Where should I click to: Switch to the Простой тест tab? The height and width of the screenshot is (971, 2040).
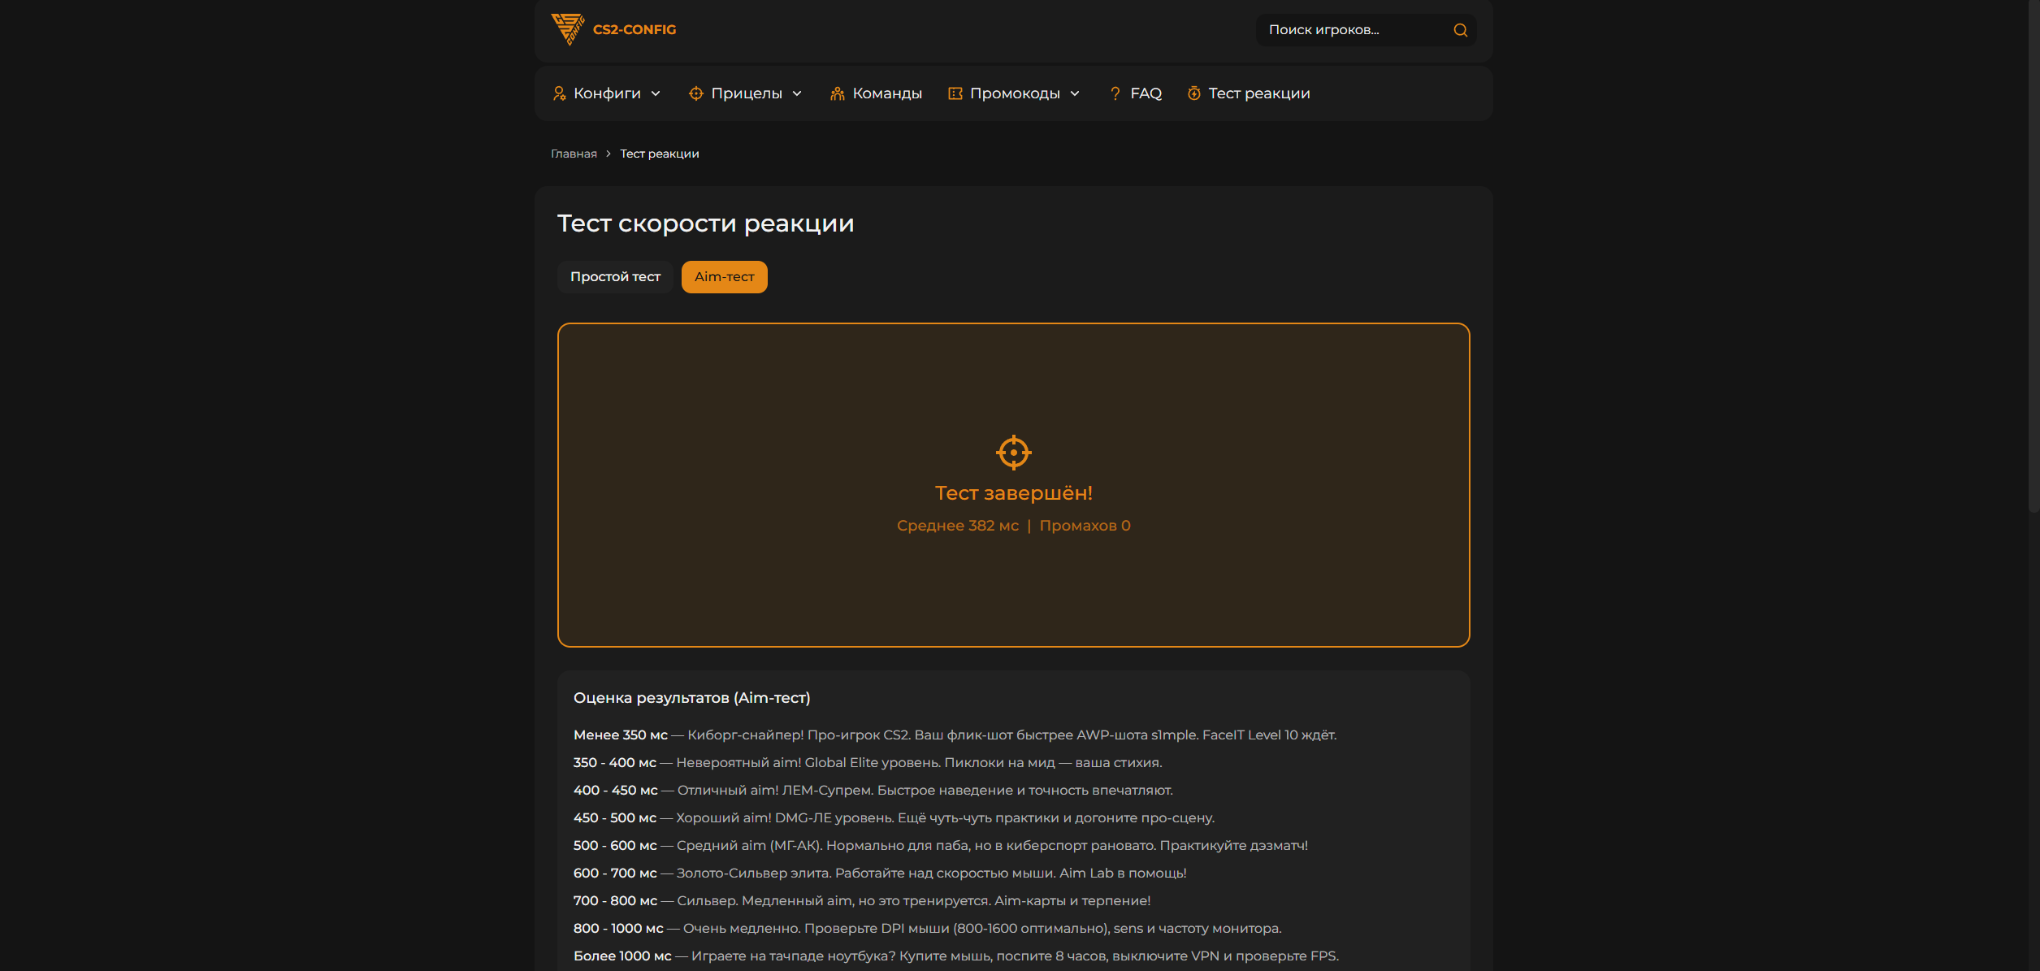615,277
